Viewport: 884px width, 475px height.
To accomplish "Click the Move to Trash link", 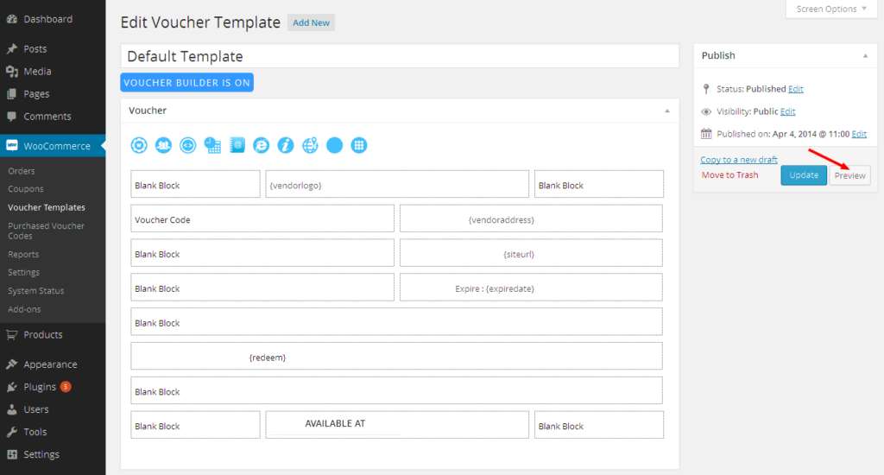I will [x=729, y=174].
